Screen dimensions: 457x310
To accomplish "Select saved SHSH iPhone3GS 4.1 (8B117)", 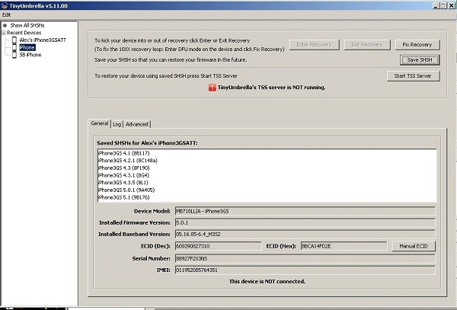I will click(x=124, y=153).
